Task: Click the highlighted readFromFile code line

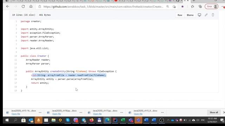Action: 69,75
